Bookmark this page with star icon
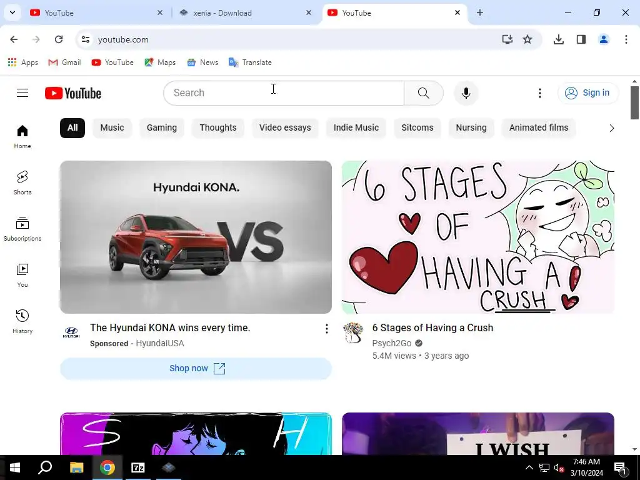The width and height of the screenshot is (640, 480). tap(527, 39)
